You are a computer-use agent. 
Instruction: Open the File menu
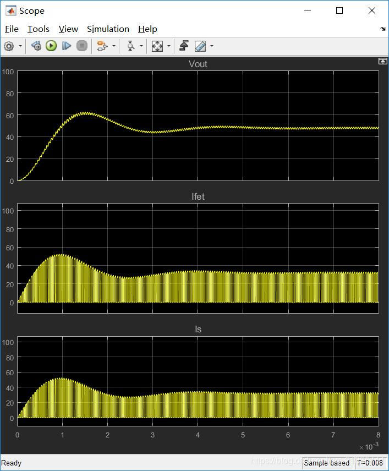[12, 29]
